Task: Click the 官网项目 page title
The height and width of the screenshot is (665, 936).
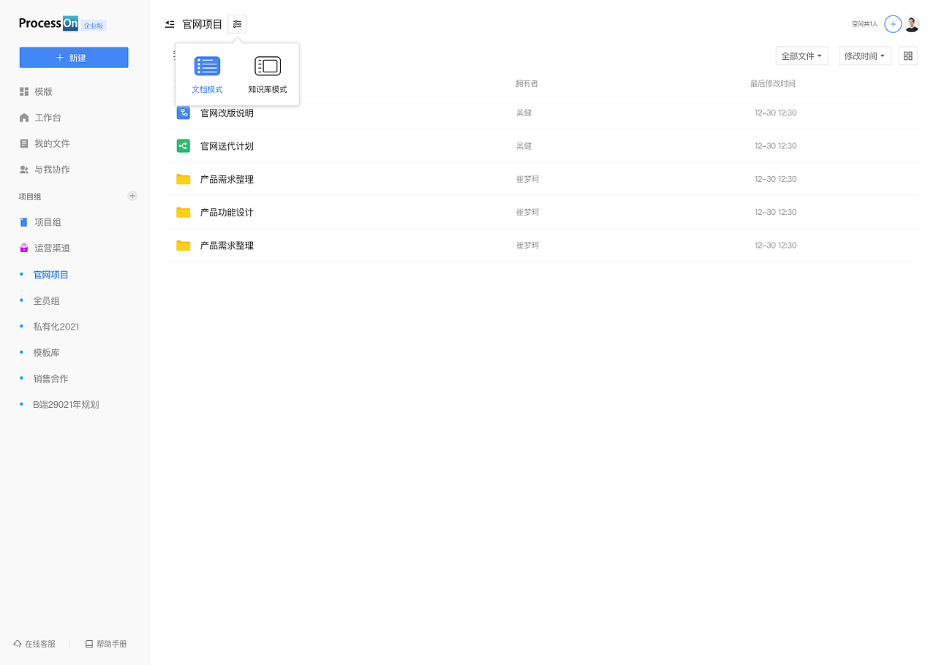Action: point(203,24)
